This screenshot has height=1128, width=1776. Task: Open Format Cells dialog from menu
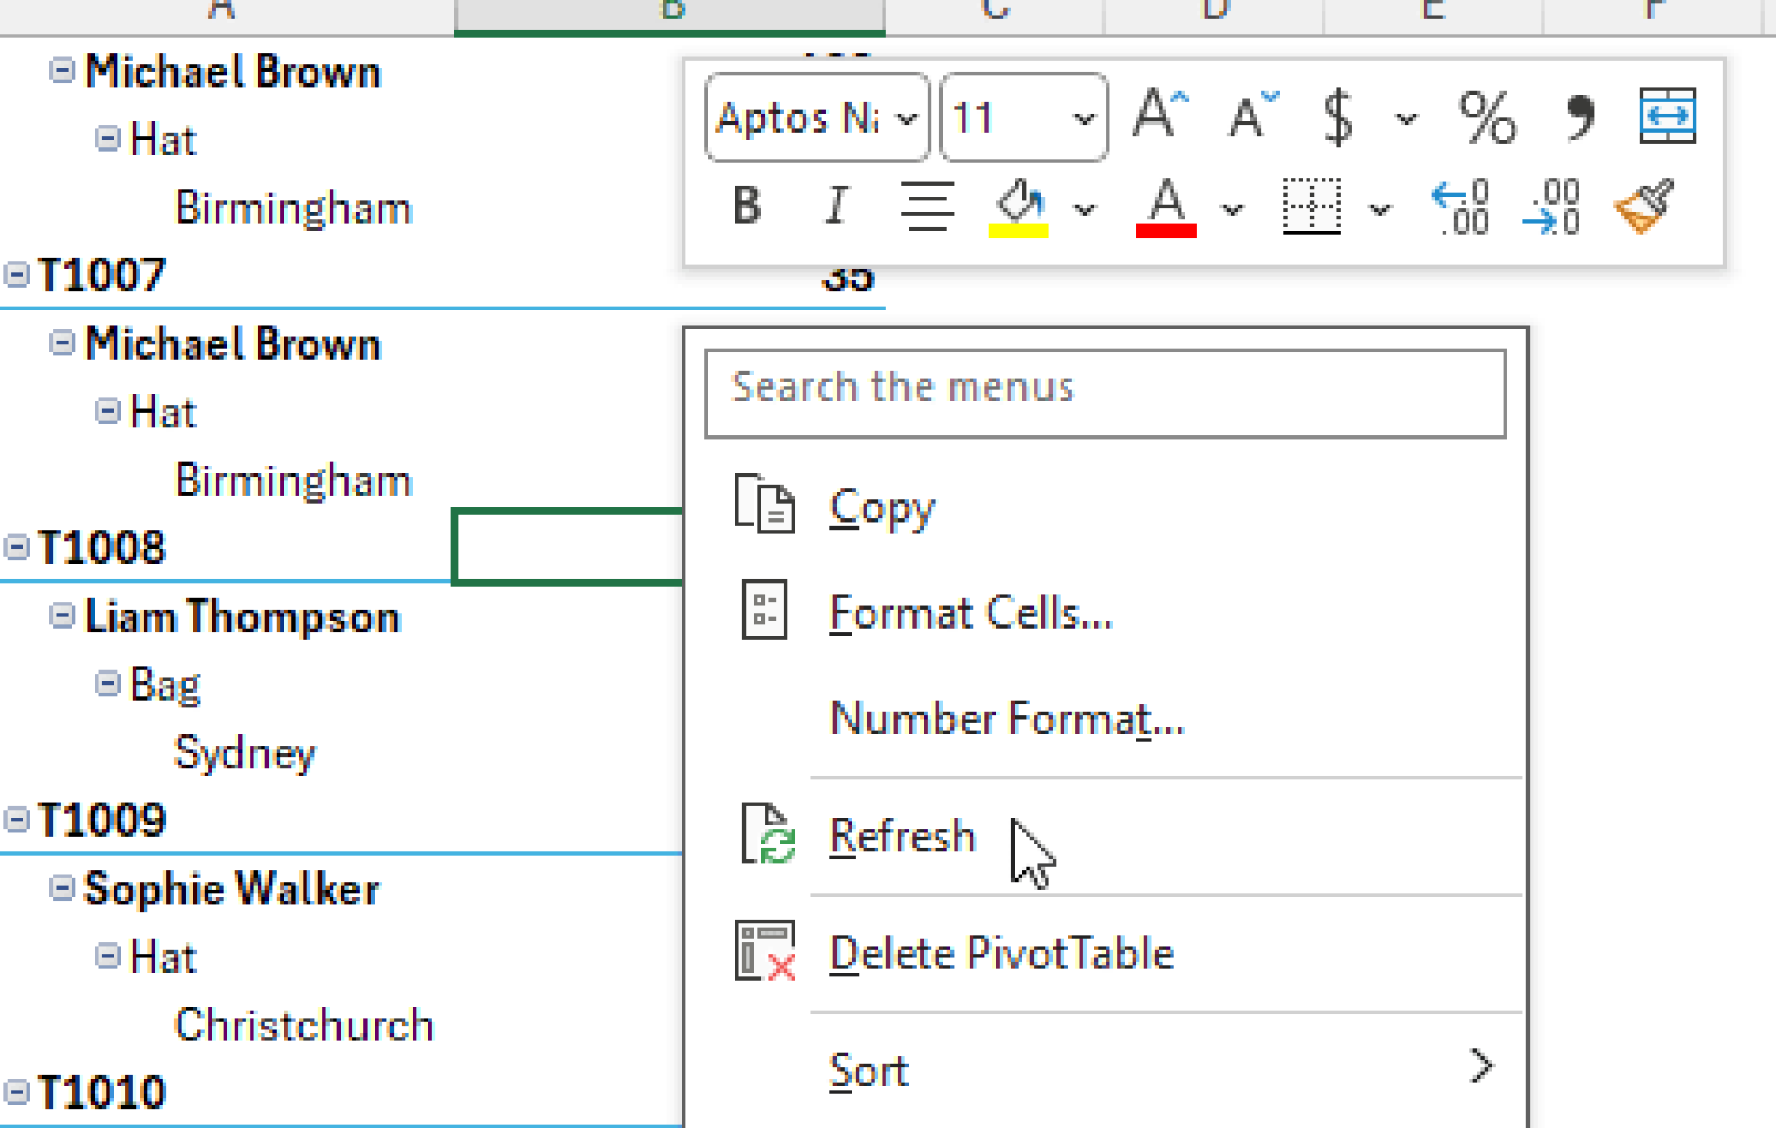970,613
